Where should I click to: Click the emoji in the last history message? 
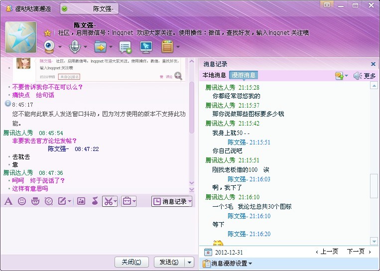(218, 243)
